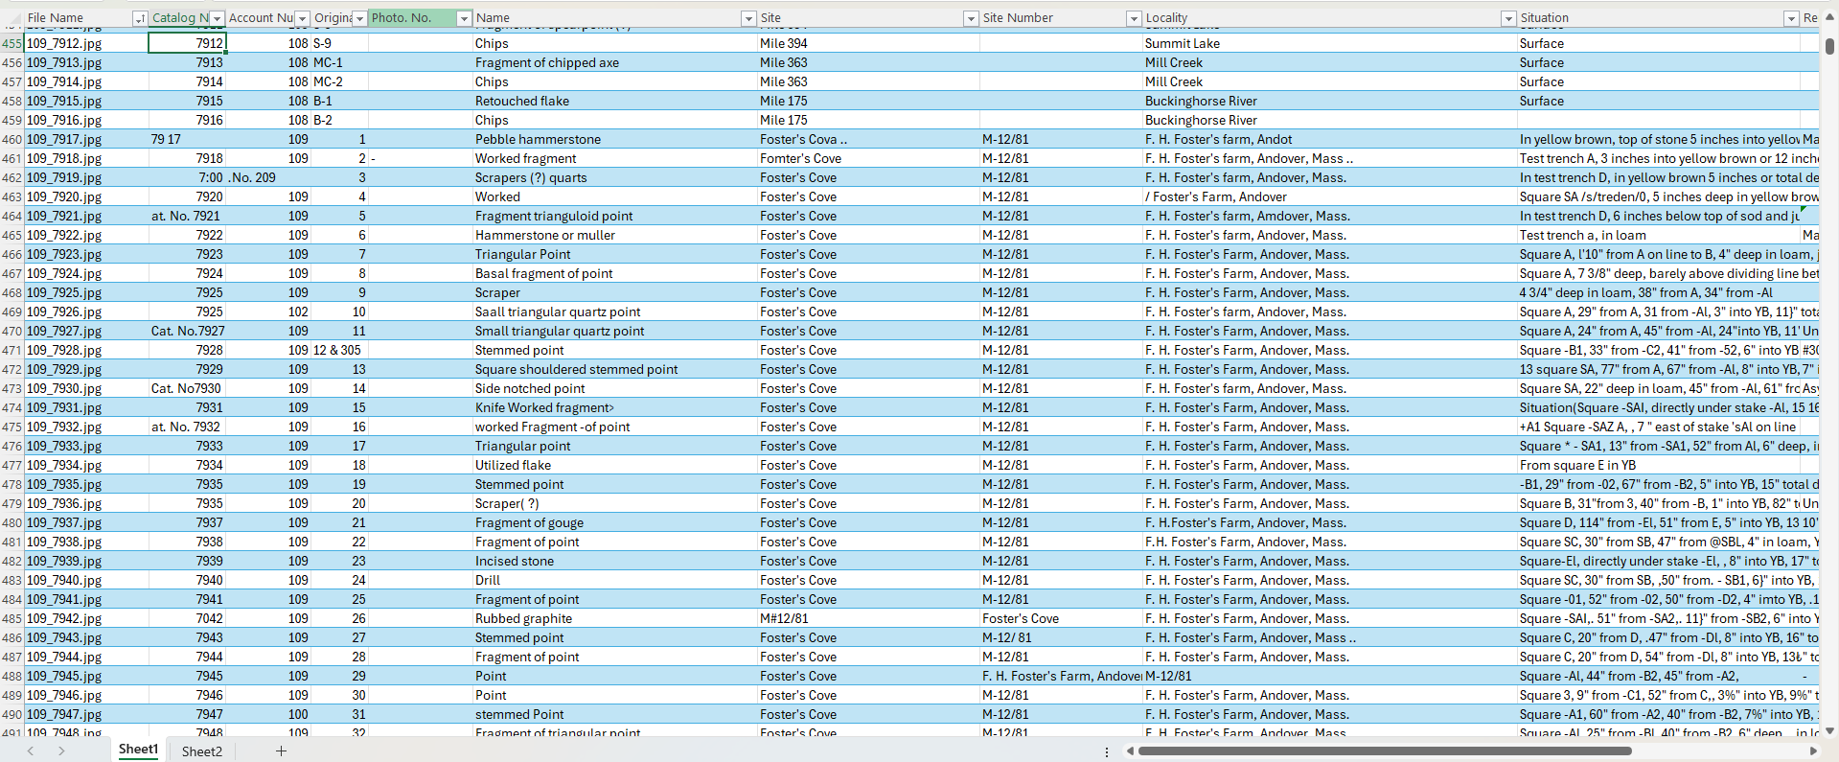Screen dimensions: 1839x762
Task: Open the File Name sort filter button
Action: pos(139,18)
